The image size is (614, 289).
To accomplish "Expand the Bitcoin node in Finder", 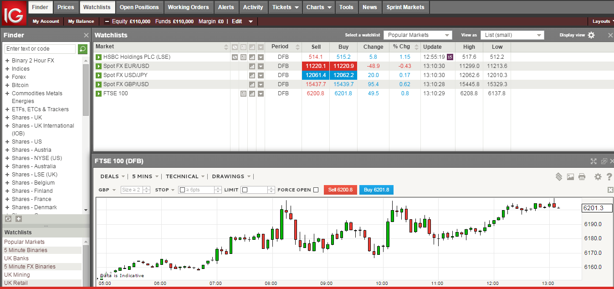I will [x=7, y=85].
